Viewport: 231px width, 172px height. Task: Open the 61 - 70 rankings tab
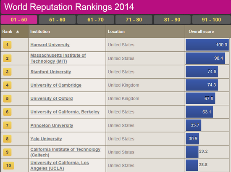[95, 20]
